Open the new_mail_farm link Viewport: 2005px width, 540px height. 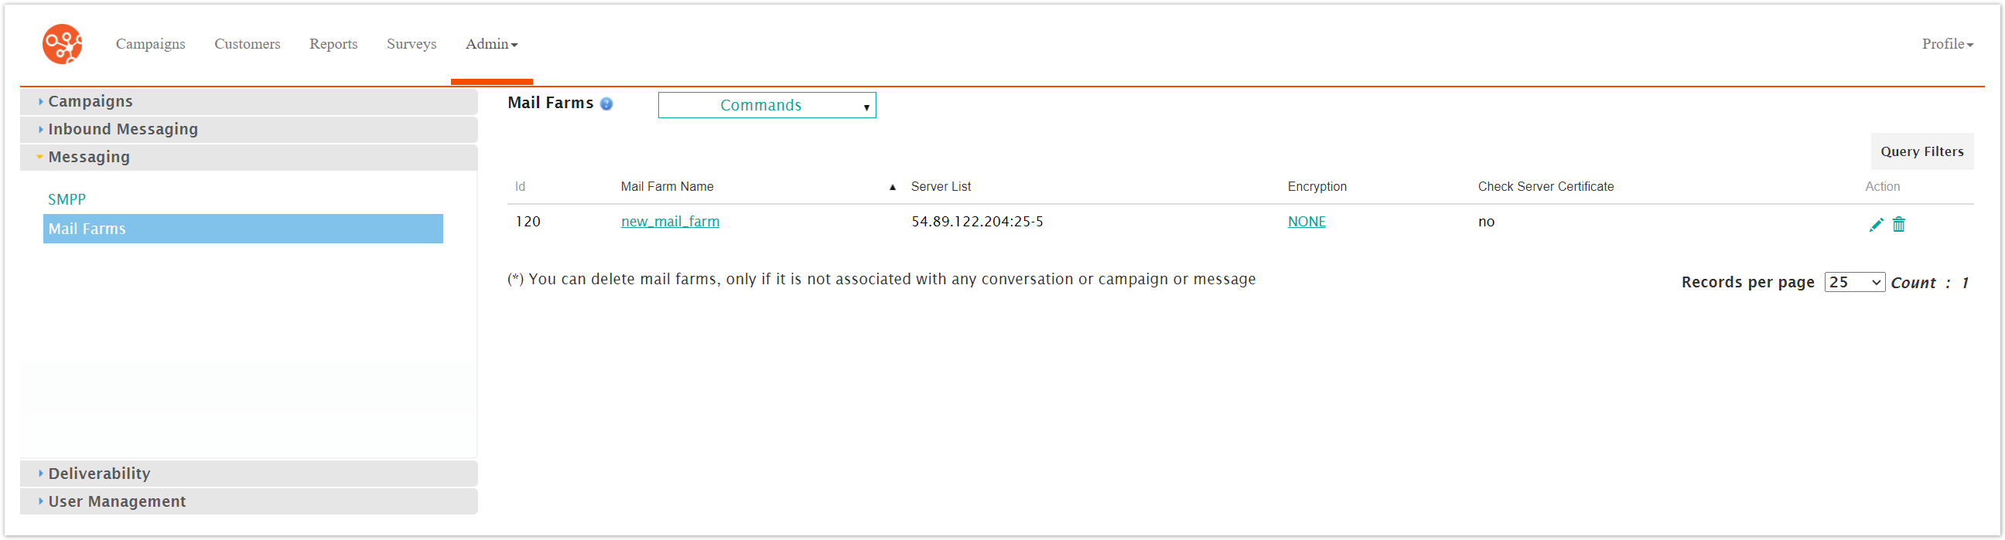click(669, 222)
